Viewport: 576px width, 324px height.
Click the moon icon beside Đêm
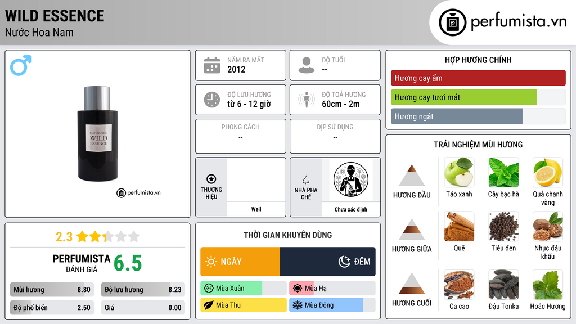[344, 262]
